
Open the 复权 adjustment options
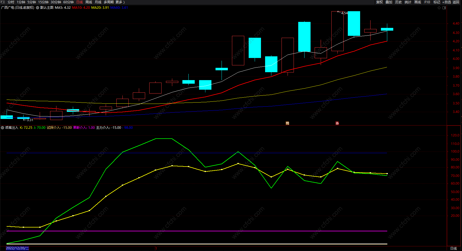380,2
